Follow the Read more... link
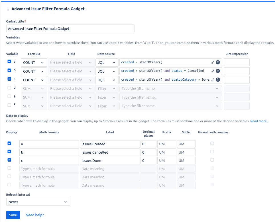The image size is (275, 222). click(260, 121)
